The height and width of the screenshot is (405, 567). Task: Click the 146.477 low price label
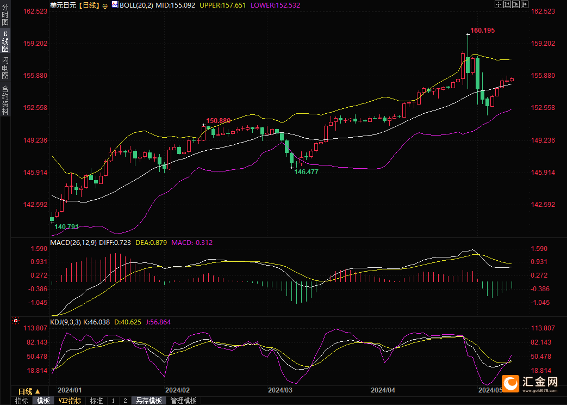306,172
